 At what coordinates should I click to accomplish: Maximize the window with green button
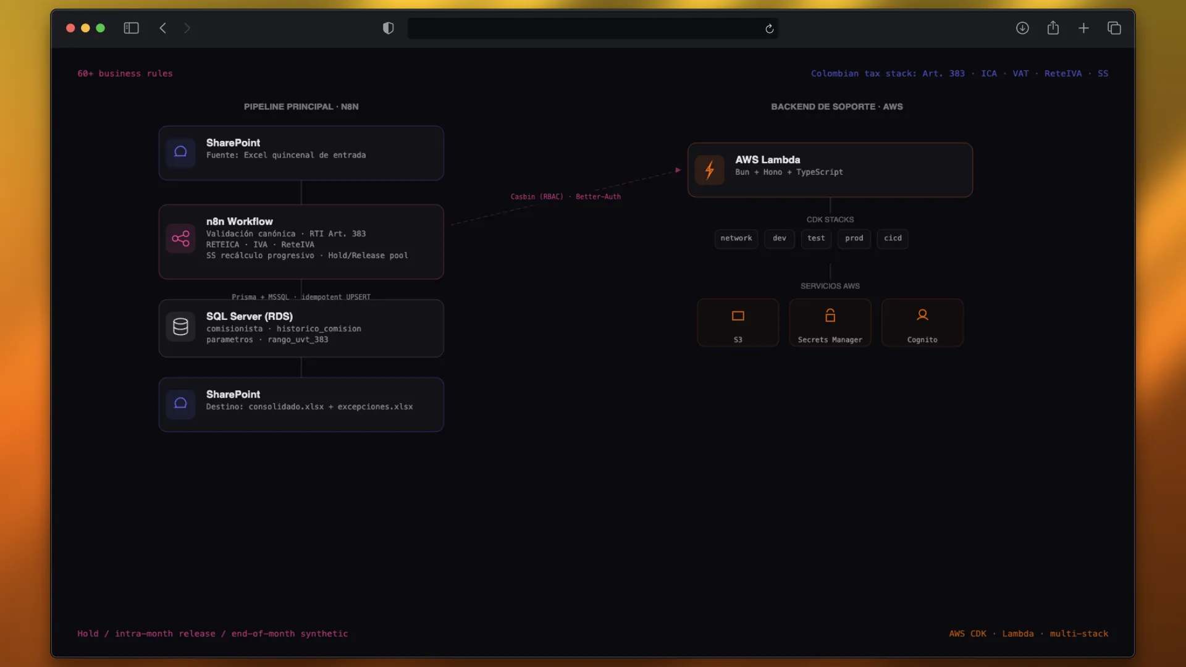tap(101, 28)
